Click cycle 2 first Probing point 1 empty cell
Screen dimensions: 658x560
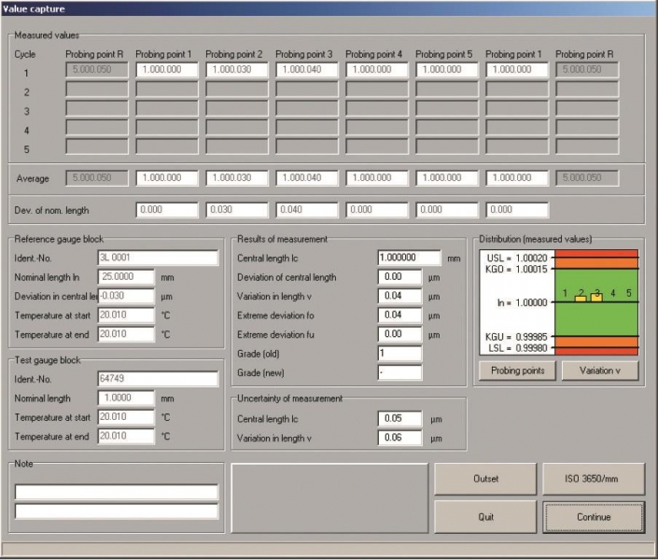coord(166,90)
